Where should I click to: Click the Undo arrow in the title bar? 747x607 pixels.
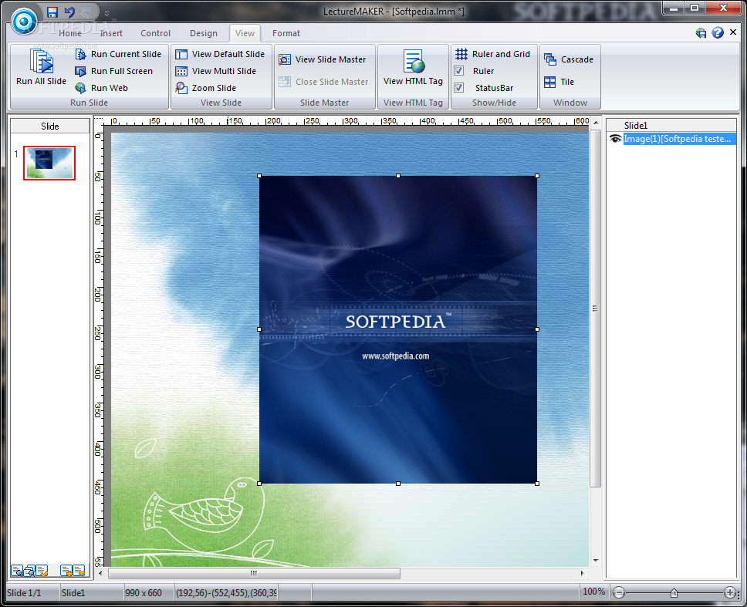click(69, 12)
